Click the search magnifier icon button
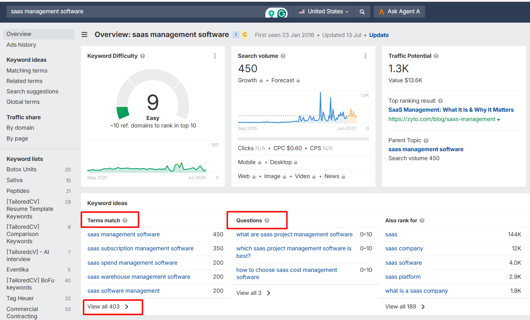 (x=362, y=11)
